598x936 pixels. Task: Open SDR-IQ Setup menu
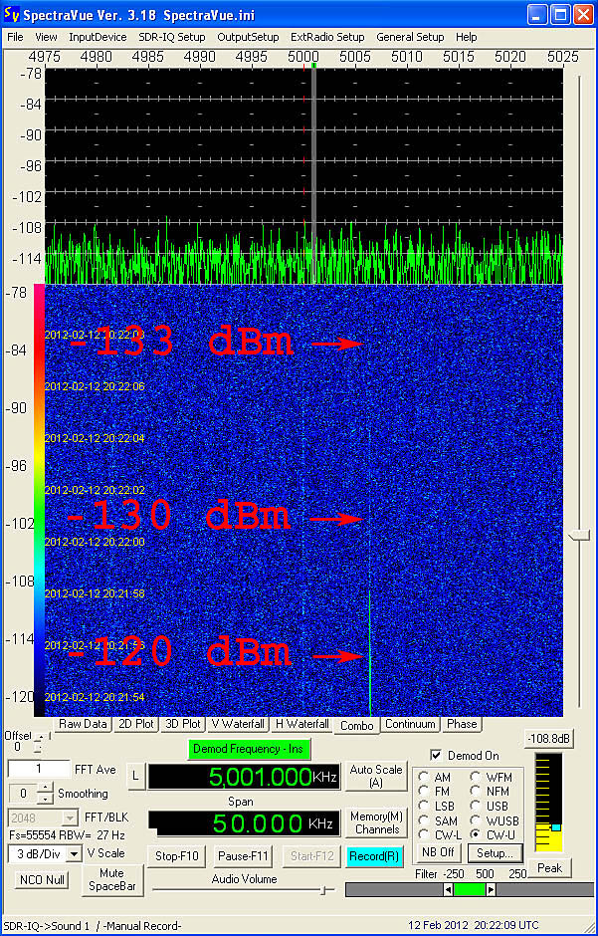[x=172, y=37]
